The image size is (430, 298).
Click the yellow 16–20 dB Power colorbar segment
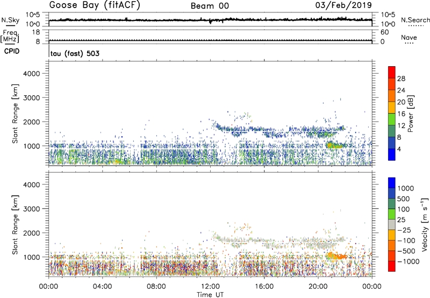pos(392,107)
